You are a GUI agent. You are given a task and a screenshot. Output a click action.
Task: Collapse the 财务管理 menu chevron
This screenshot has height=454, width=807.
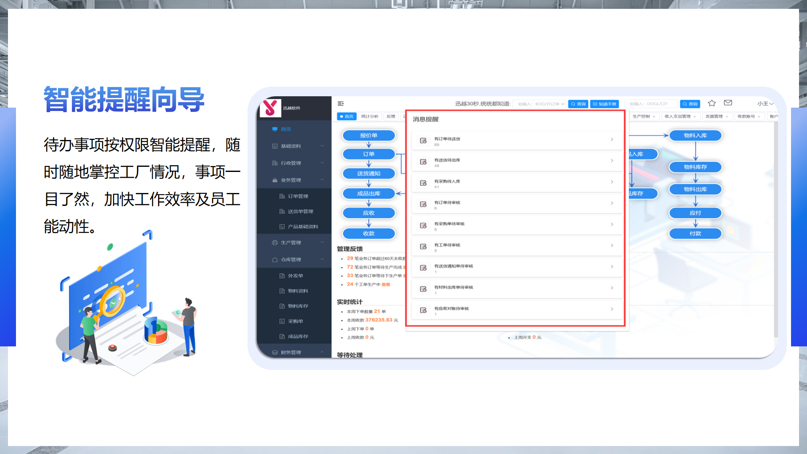pyautogui.click(x=322, y=352)
